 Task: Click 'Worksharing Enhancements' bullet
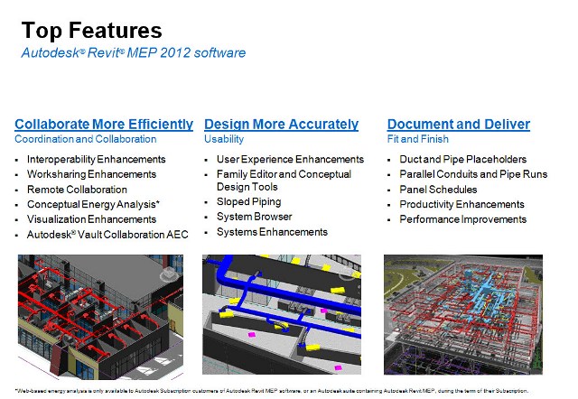[91, 174]
